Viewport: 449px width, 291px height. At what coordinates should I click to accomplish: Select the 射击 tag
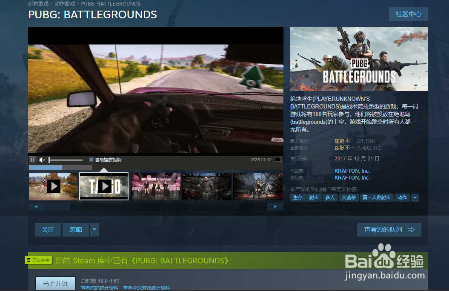314,197
